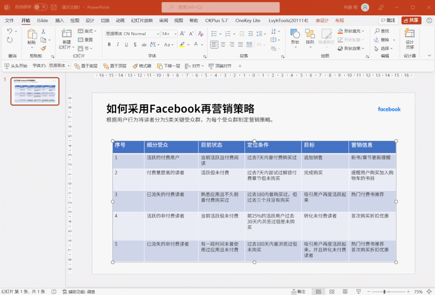
Task: Click the Undo arrow icon
Action: pos(10,31)
